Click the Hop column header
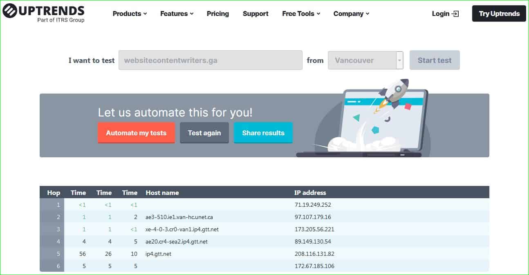This screenshot has height=275, width=529. pyautogui.click(x=54, y=193)
